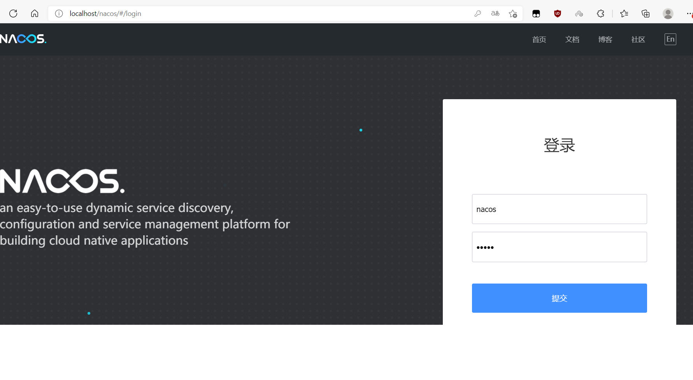Open the Favorites list icon
693x380 pixels.
[624, 14]
